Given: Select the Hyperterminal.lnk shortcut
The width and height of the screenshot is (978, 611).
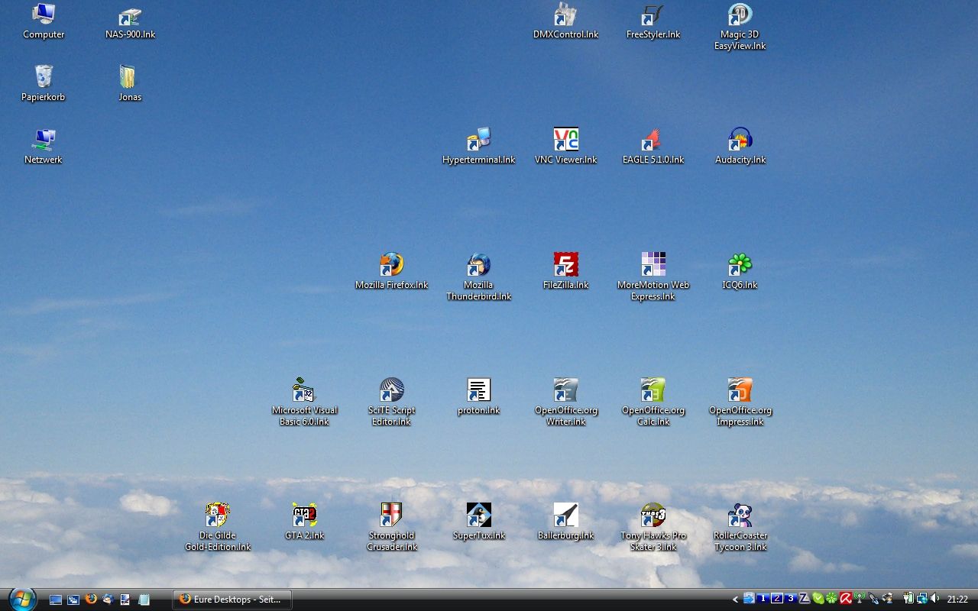Looking at the screenshot, I should [478, 146].
